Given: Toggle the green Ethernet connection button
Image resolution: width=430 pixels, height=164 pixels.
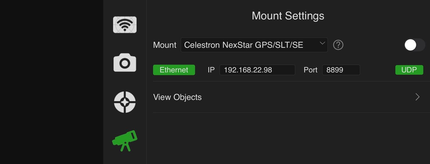Looking at the screenshot, I should point(174,70).
